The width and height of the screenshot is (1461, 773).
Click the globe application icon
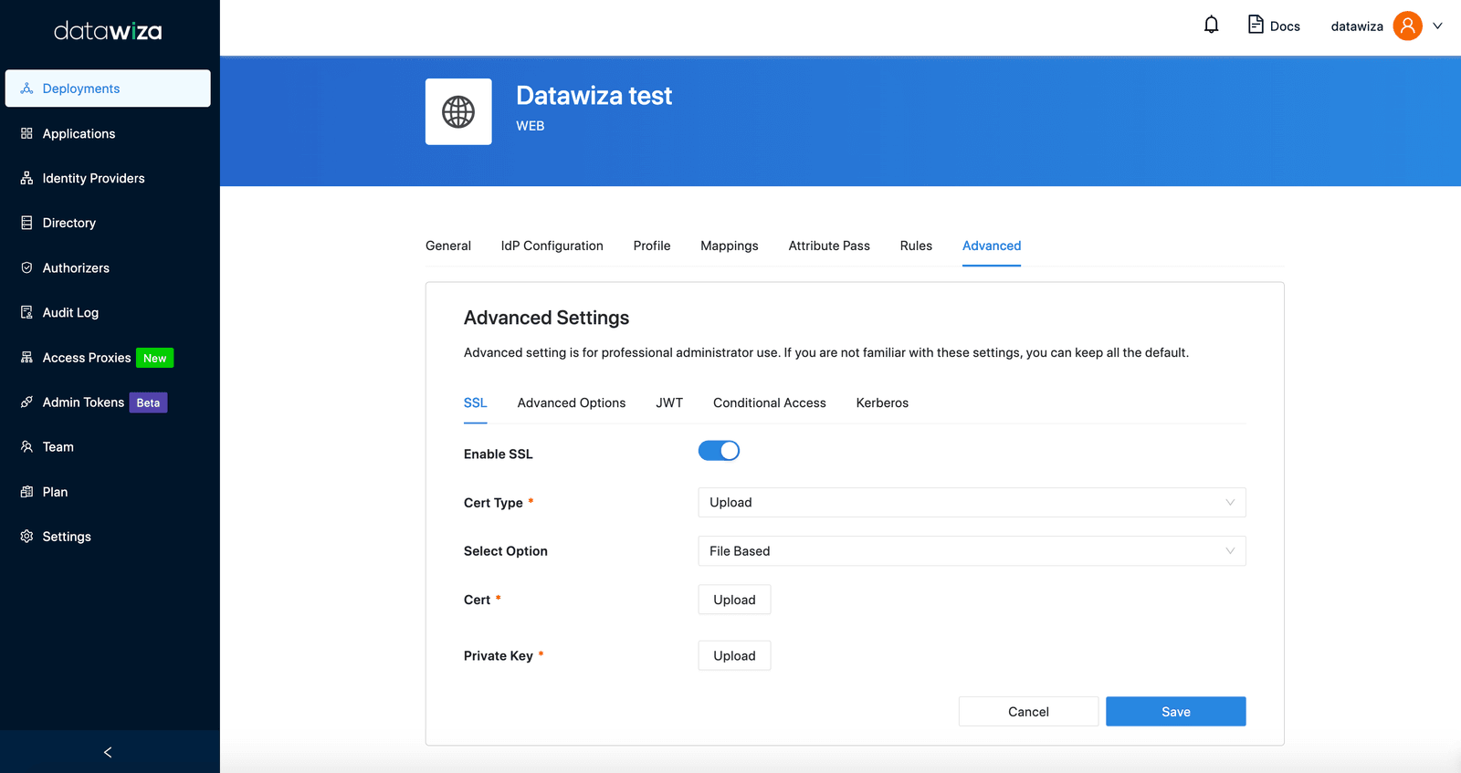tap(458, 111)
